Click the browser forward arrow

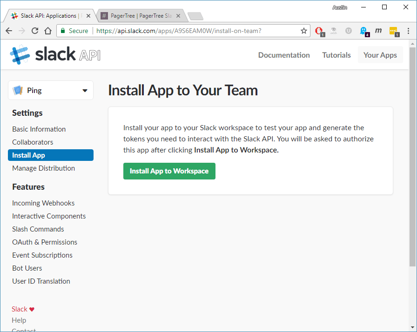(x=22, y=31)
